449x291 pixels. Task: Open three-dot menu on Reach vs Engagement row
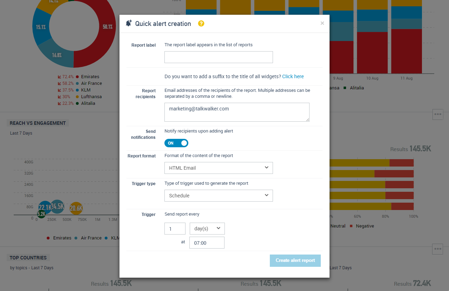pos(438,114)
